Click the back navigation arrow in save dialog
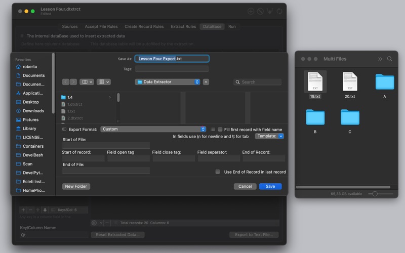This screenshot has width=405, height=253. 66,82
